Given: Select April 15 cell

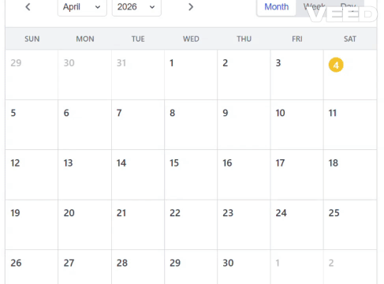Looking at the screenshot, I should pos(191,175).
